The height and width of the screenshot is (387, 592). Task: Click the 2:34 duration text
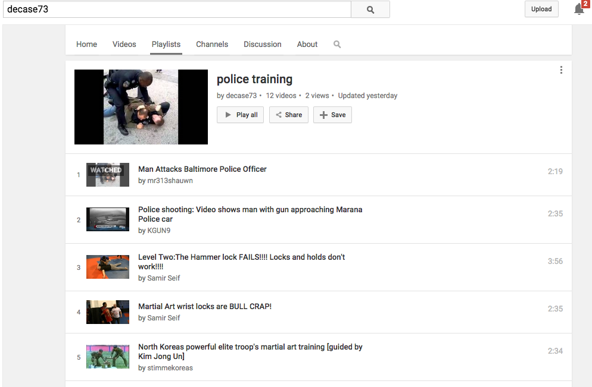[x=555, y=351]
